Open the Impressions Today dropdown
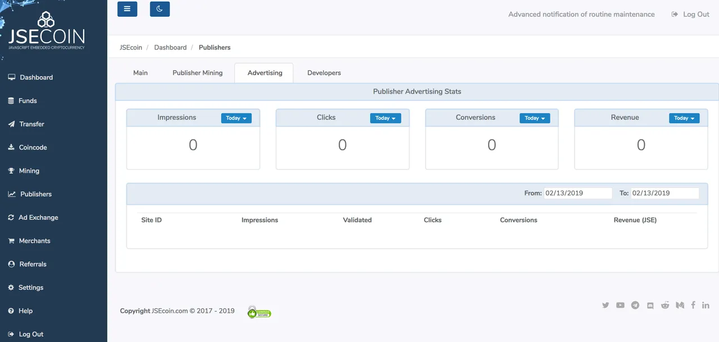 point(236,118)
